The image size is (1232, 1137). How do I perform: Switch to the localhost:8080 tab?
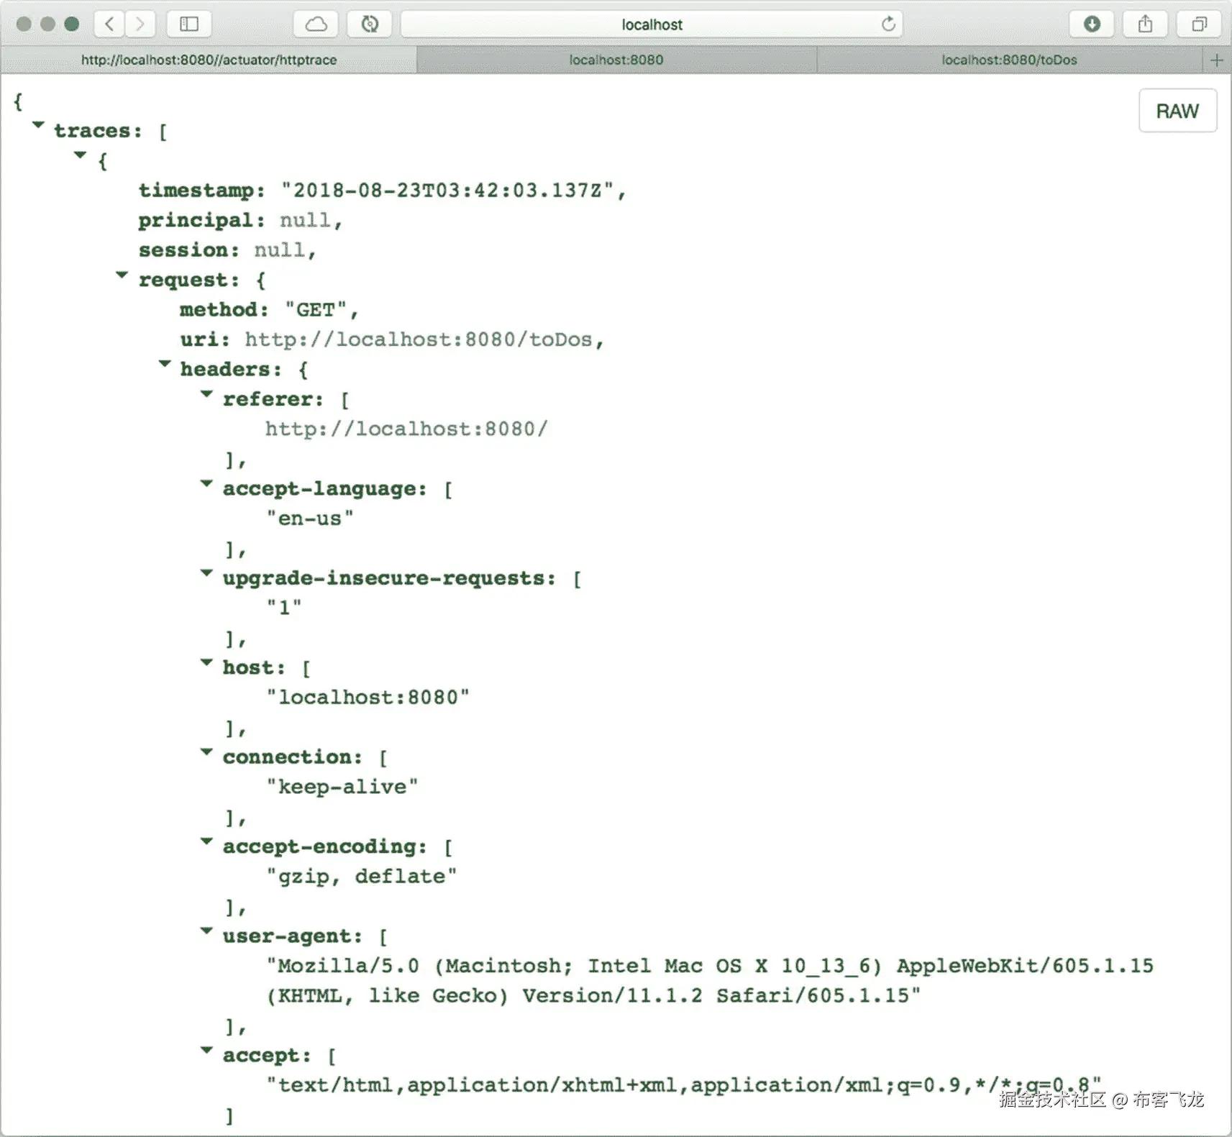[617, 60]
